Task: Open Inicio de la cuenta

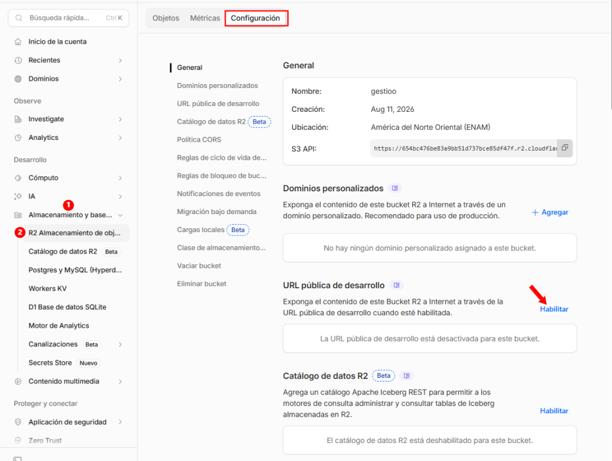Action: click(x=57, y=42)
